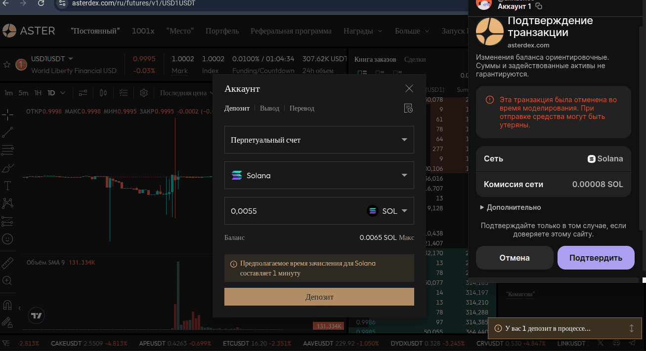Click the candlestick chart type icon
646x351 pixels.
[103, 93]
